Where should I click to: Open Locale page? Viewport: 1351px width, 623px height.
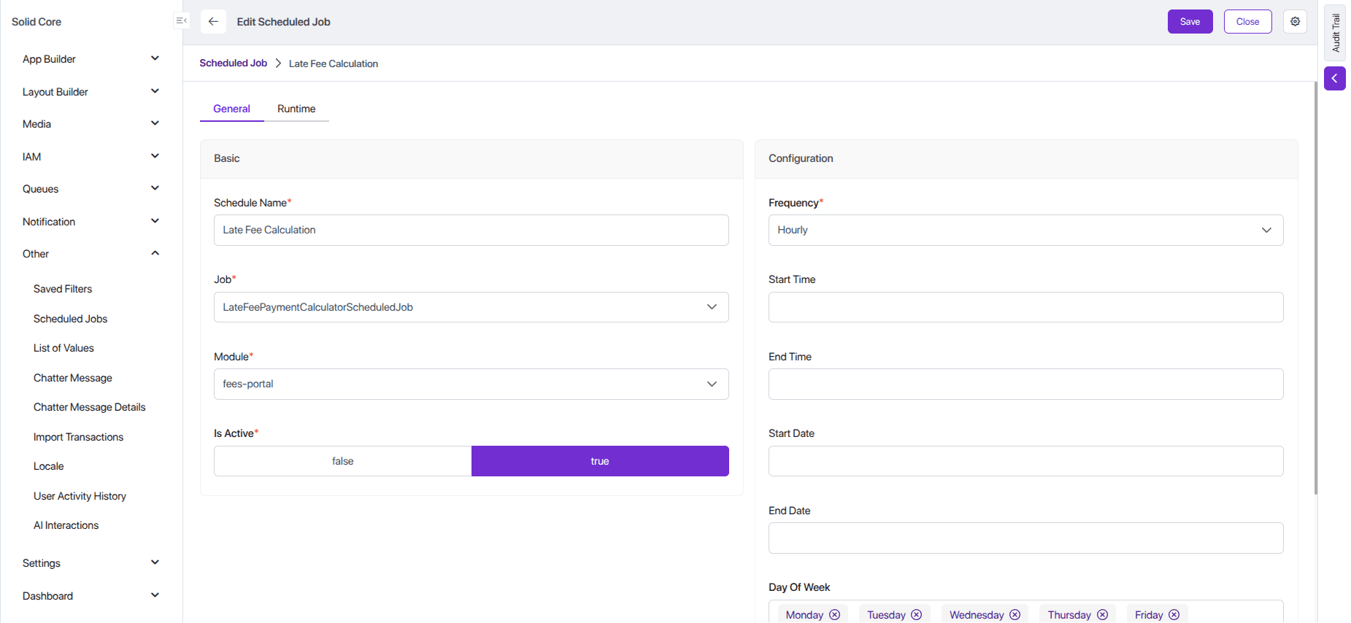click(49, 466)
